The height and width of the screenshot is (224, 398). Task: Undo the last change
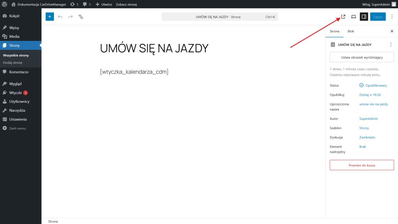pyautogui.click(x=60, y=16)
